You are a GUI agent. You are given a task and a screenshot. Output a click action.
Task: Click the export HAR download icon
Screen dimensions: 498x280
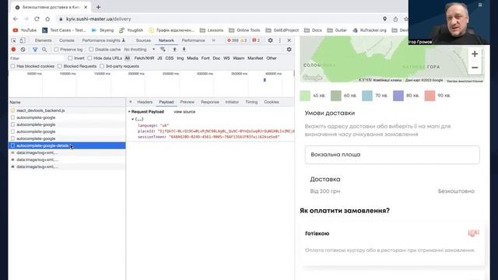[x=184, y=50]
